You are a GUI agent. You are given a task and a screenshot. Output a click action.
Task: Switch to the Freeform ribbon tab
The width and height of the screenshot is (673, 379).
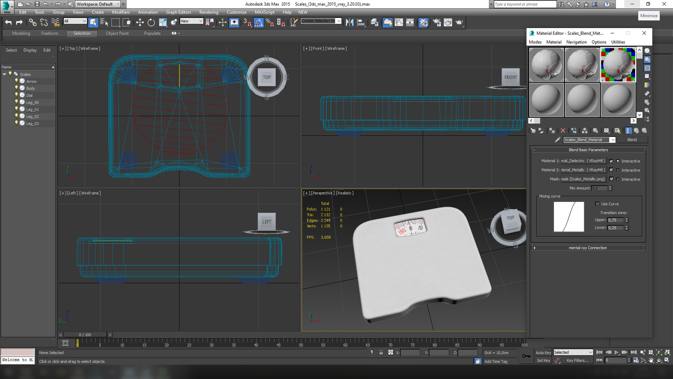point(50,33)
